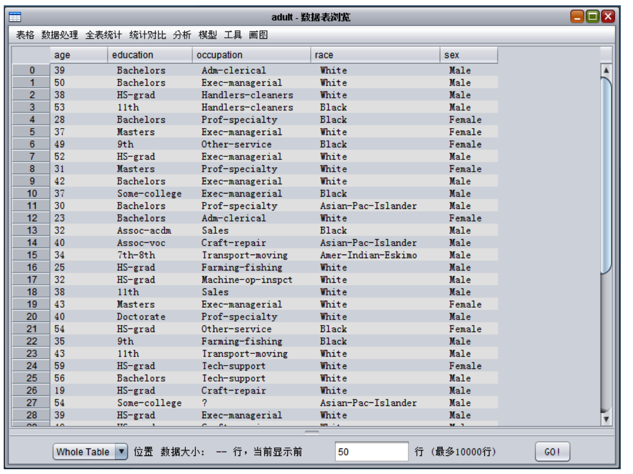Click 9th education cell in row 6
Image resolution: width=633 pixels, height=474 pixels.
pyautogui.click(x=125, y=144)
